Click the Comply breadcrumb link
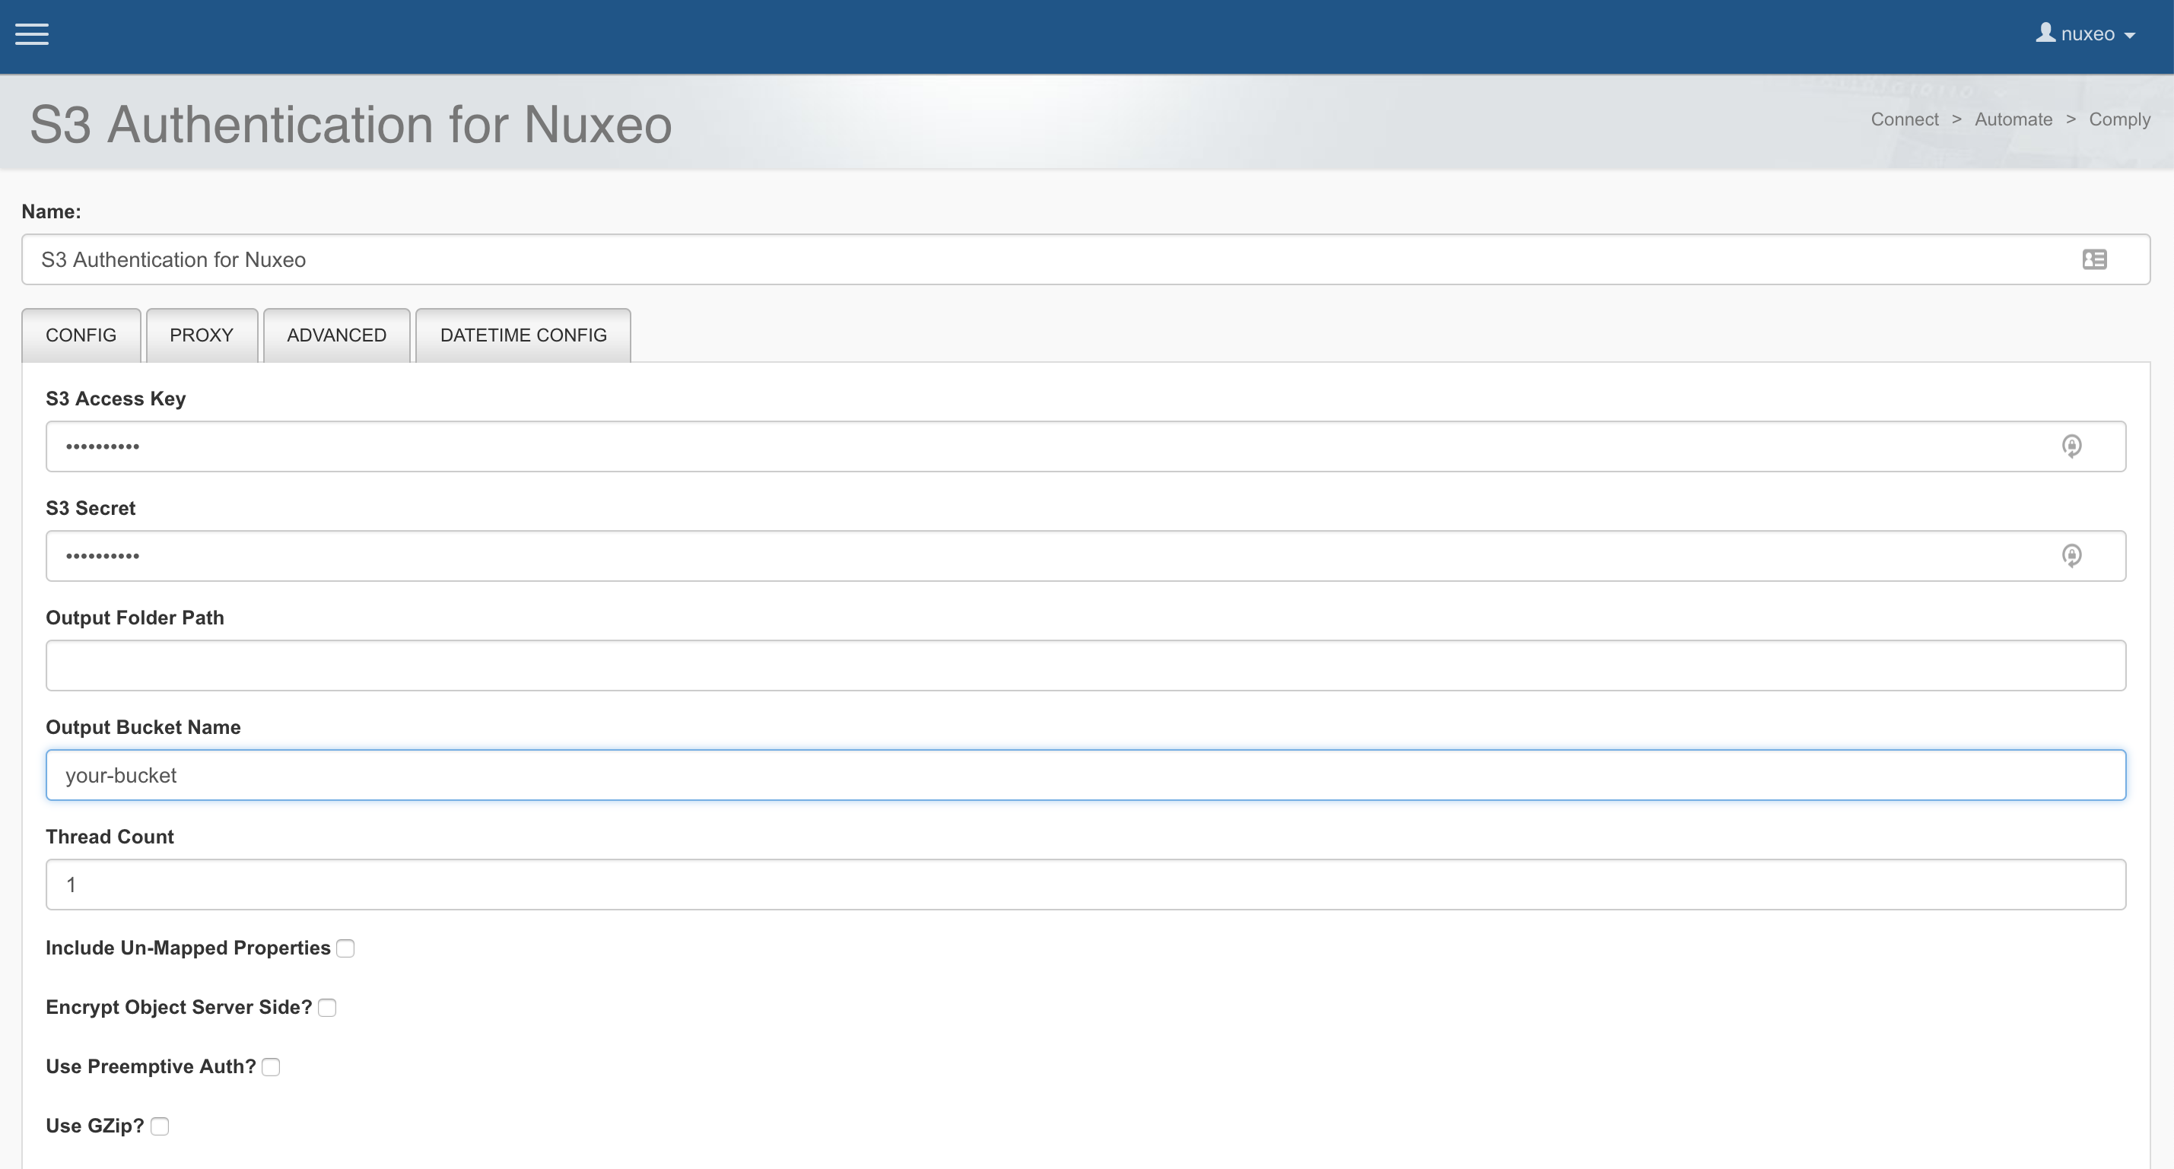 point(2119,120)
